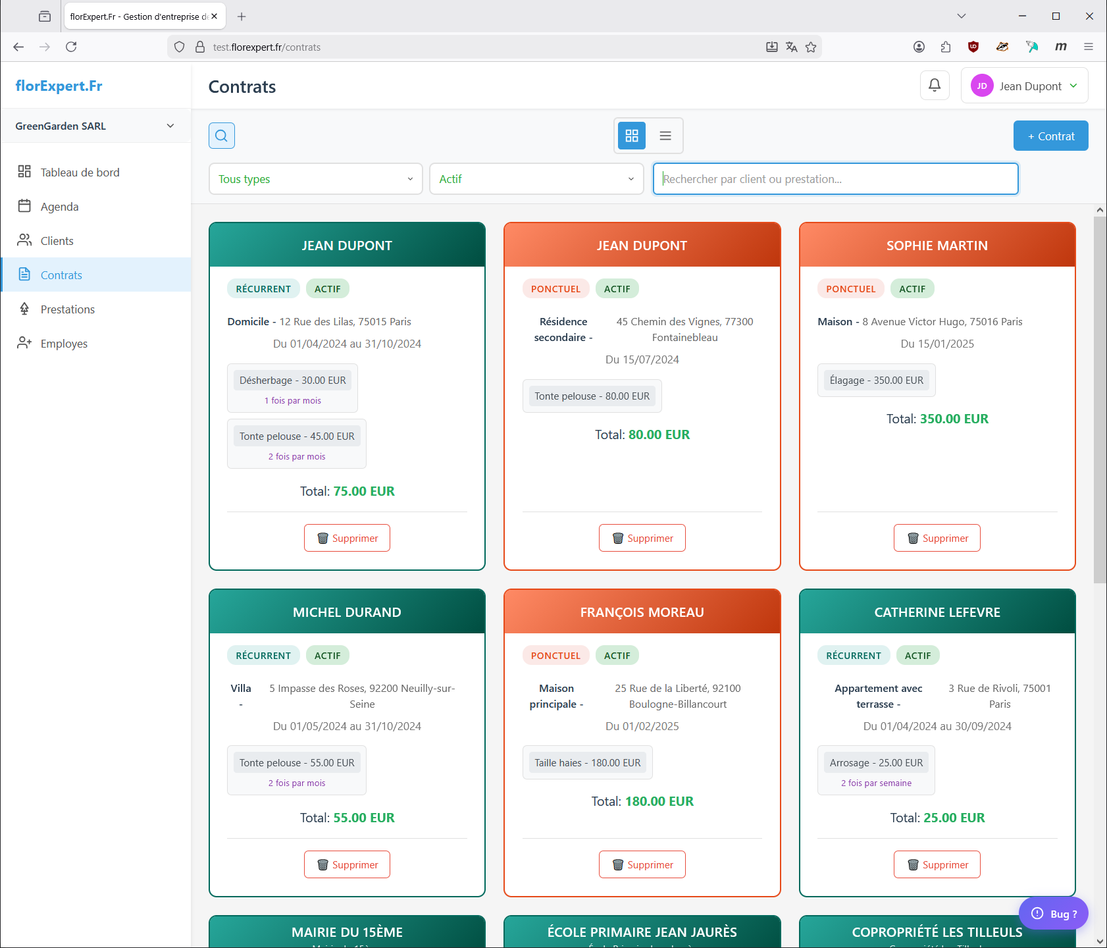Open the Bug ? report button
Image resolution: width=1107 pixels, height=948 pixels.
[1053, 914]
